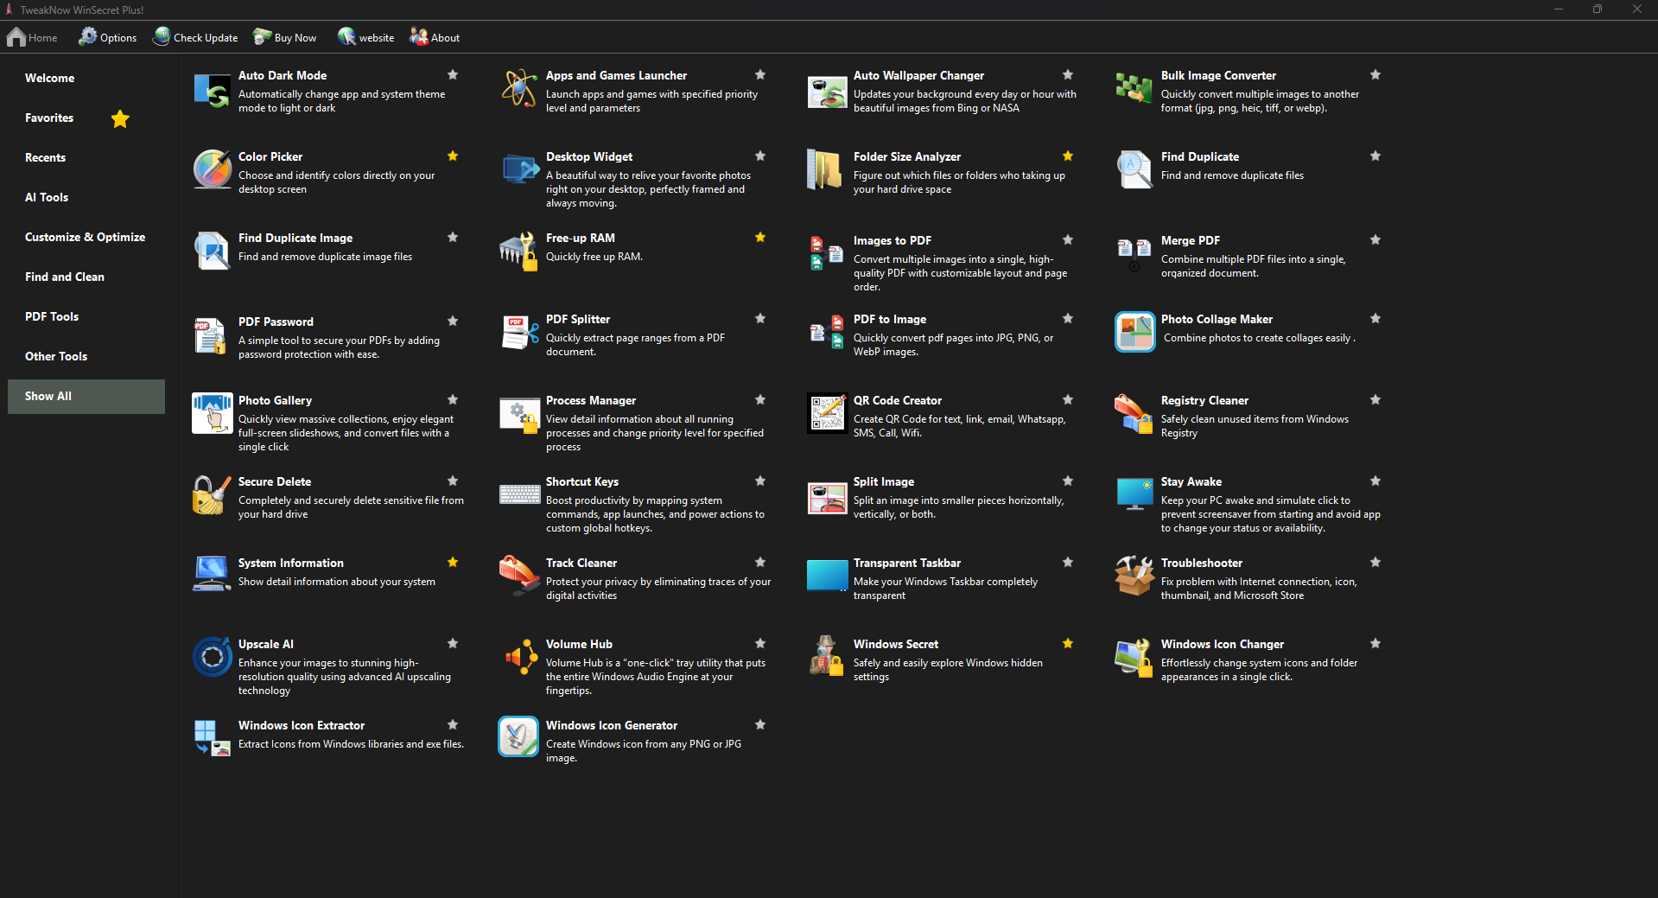
Task: Open the PDF to Image icon
Action: pyautogui.click(x=827, y=332)
